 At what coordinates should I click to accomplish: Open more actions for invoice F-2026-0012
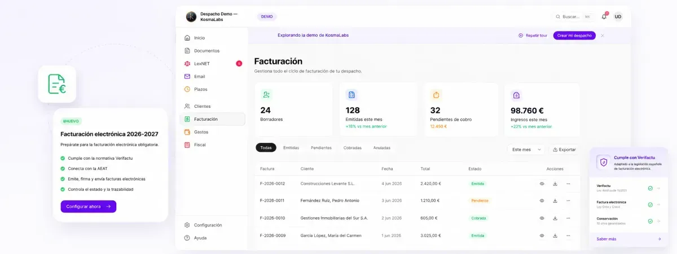(568, 183)
